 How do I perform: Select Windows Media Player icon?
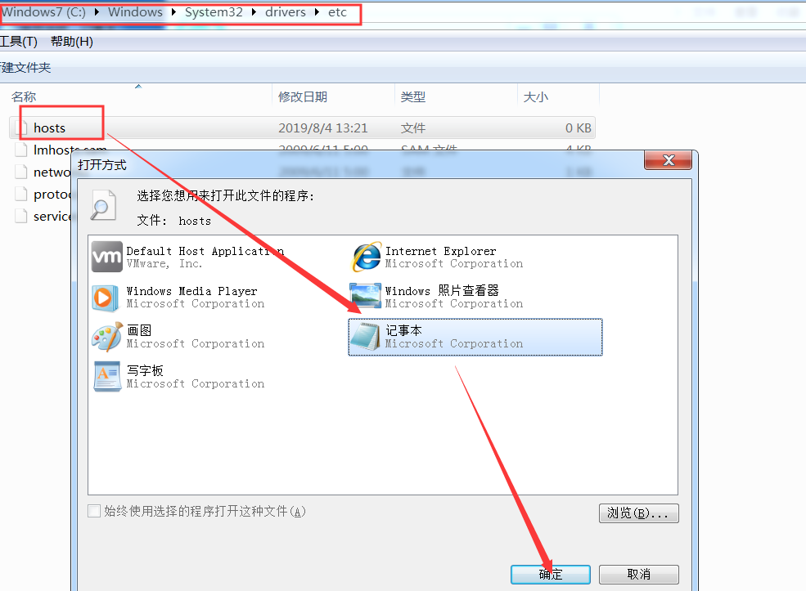click(107, 297)
